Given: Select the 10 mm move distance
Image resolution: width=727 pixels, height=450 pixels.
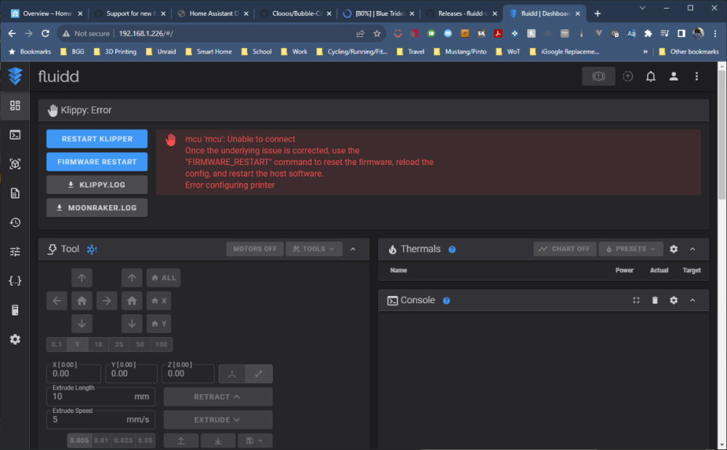Looking at the screenshot, I should 98,345.
